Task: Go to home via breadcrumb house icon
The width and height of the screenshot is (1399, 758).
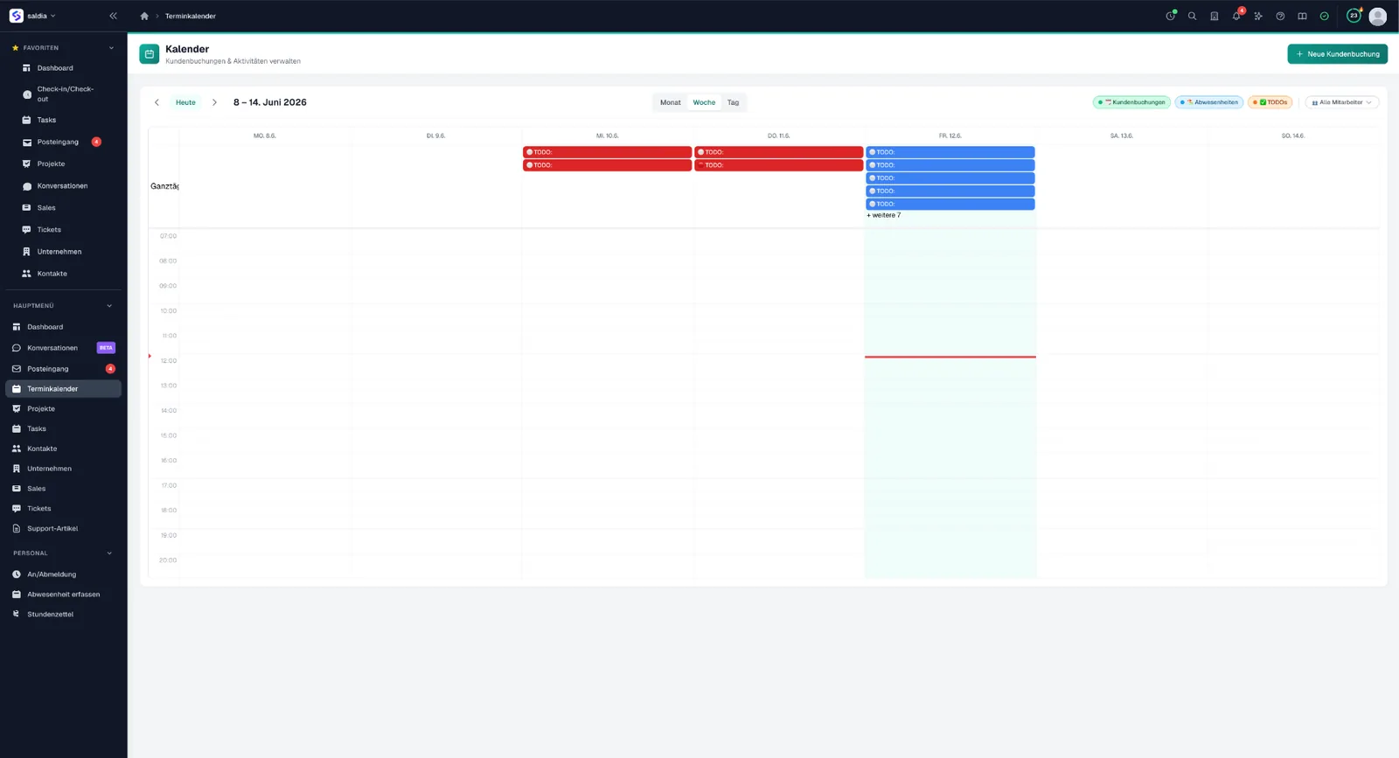Action: click(x=144, y=16)
